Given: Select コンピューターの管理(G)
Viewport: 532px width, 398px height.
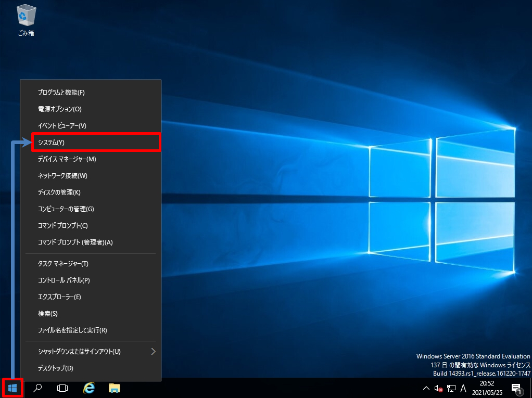Looking at the screenshot, I should coord(91,209).
